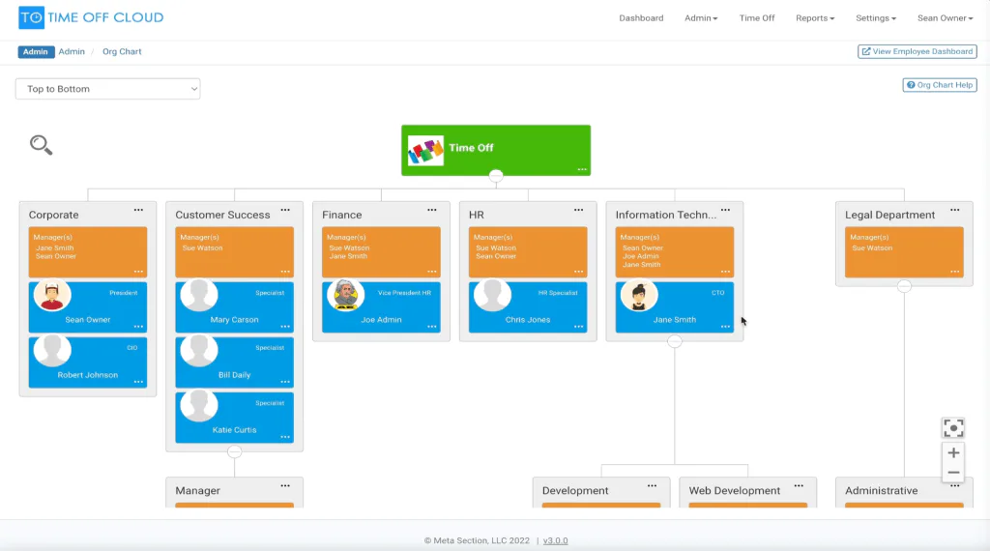Image resolution: width=990 pixels, height=551 pixels.
Task: Open the ellipsis menu on Sean Owner card
Action: point(138,327)
